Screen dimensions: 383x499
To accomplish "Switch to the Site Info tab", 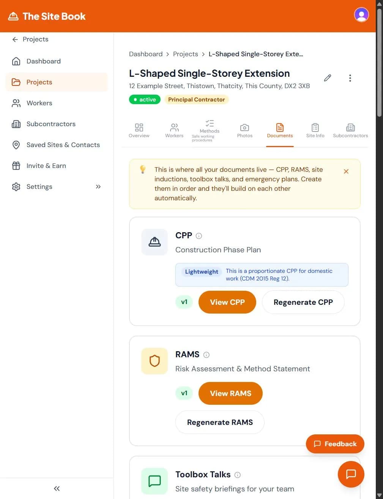I will [315, 130].
